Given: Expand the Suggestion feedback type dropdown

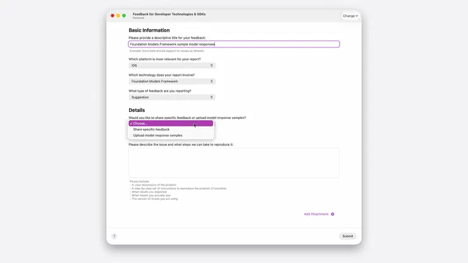Looking at the screenshot, I should 172,97.
